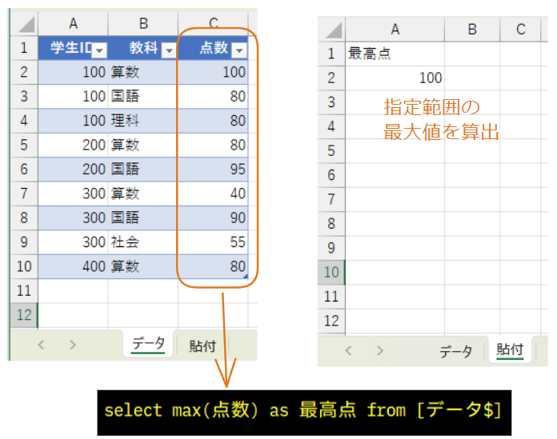This screenshot has height=439, width=557.
Task: Click 教科 header cell
Action: pos(142,48)
